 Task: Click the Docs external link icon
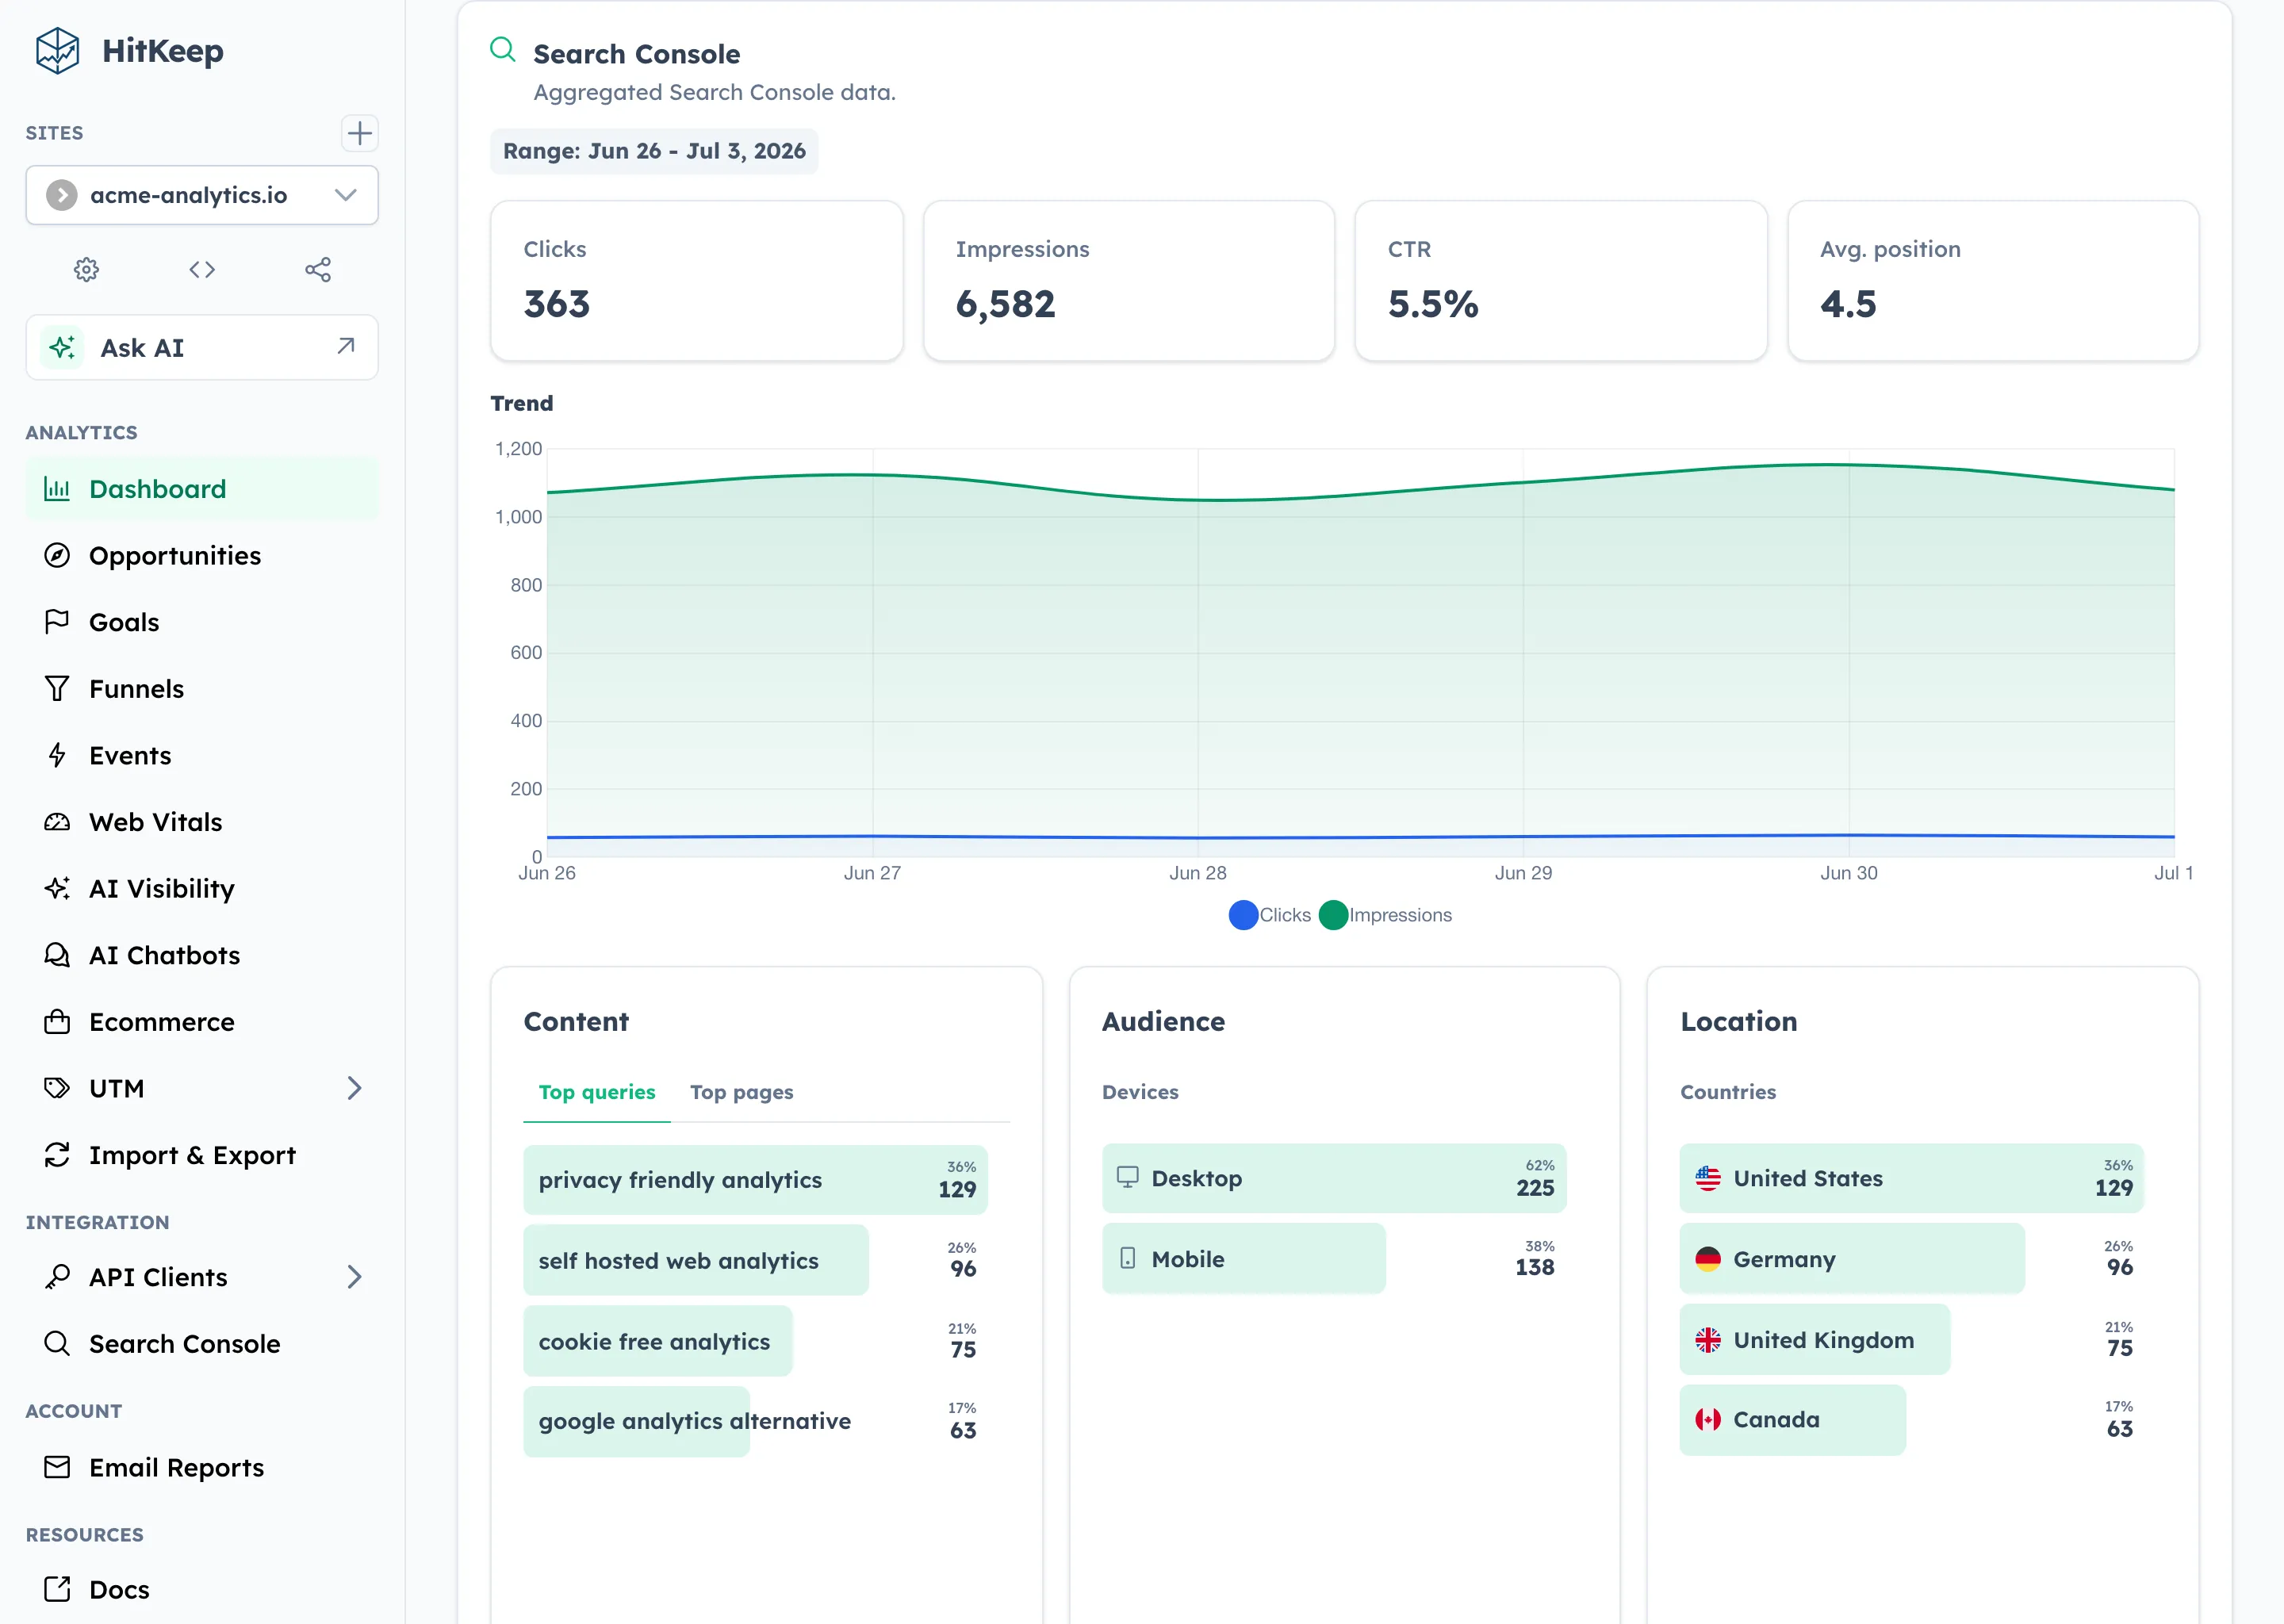[x=57, y=1589]
